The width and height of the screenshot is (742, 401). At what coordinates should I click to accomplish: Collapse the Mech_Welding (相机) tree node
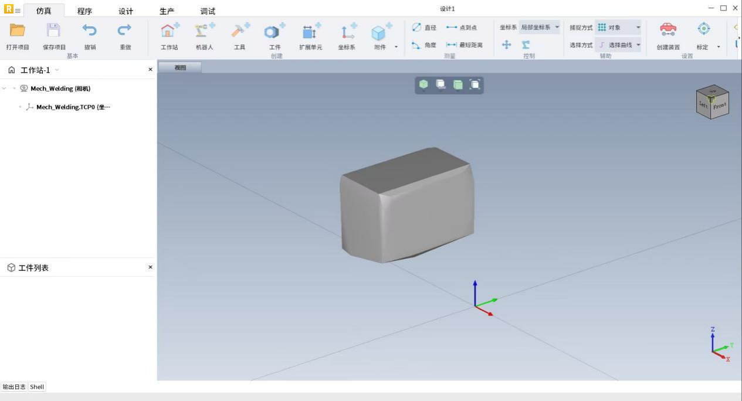tap(5, 89)
